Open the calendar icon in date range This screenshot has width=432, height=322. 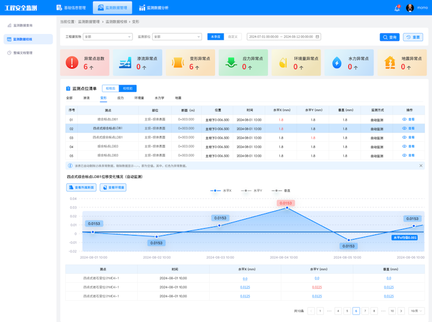(x=317, y=37)
